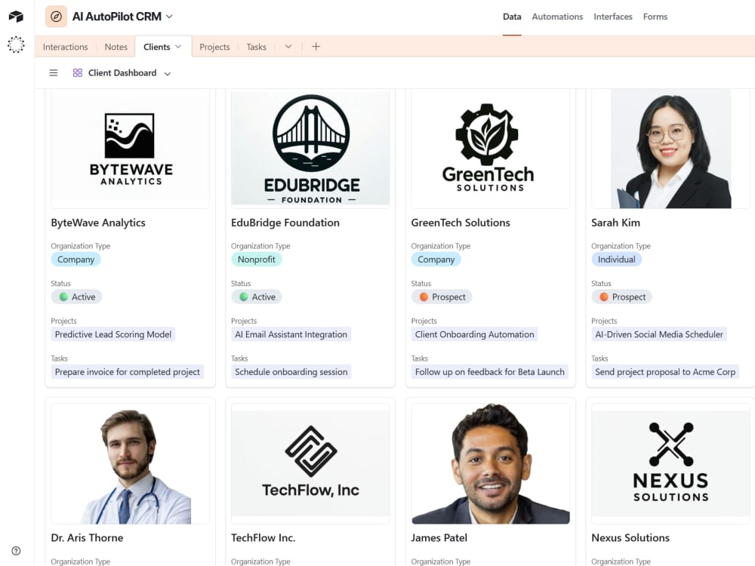Open the Schedule onboarding session task
Viewport: 755px width, 566px height.
[x=291, y=372]
